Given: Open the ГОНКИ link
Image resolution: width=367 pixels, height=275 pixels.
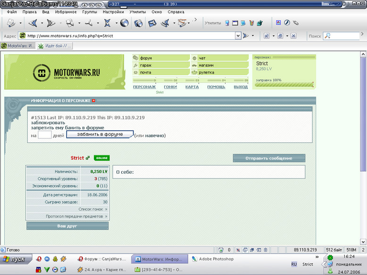Looking at the screenshot, I should [170, 87].
